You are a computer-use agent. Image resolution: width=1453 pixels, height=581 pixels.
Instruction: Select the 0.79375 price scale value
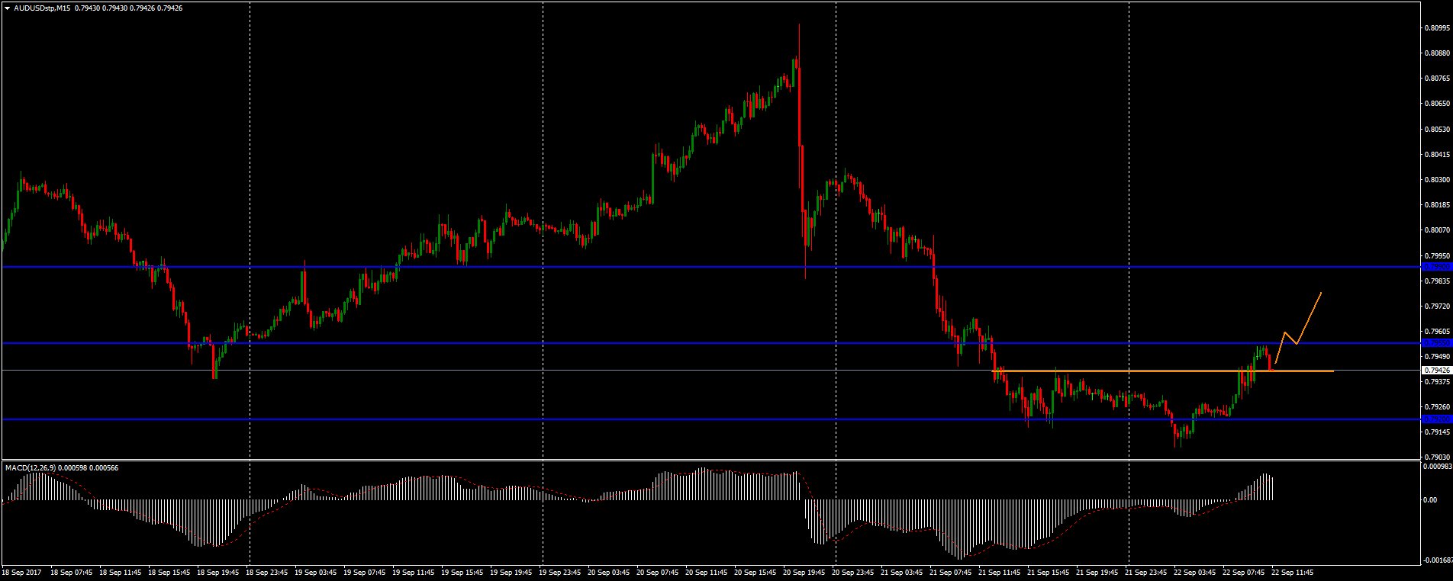coord(1437,382)
